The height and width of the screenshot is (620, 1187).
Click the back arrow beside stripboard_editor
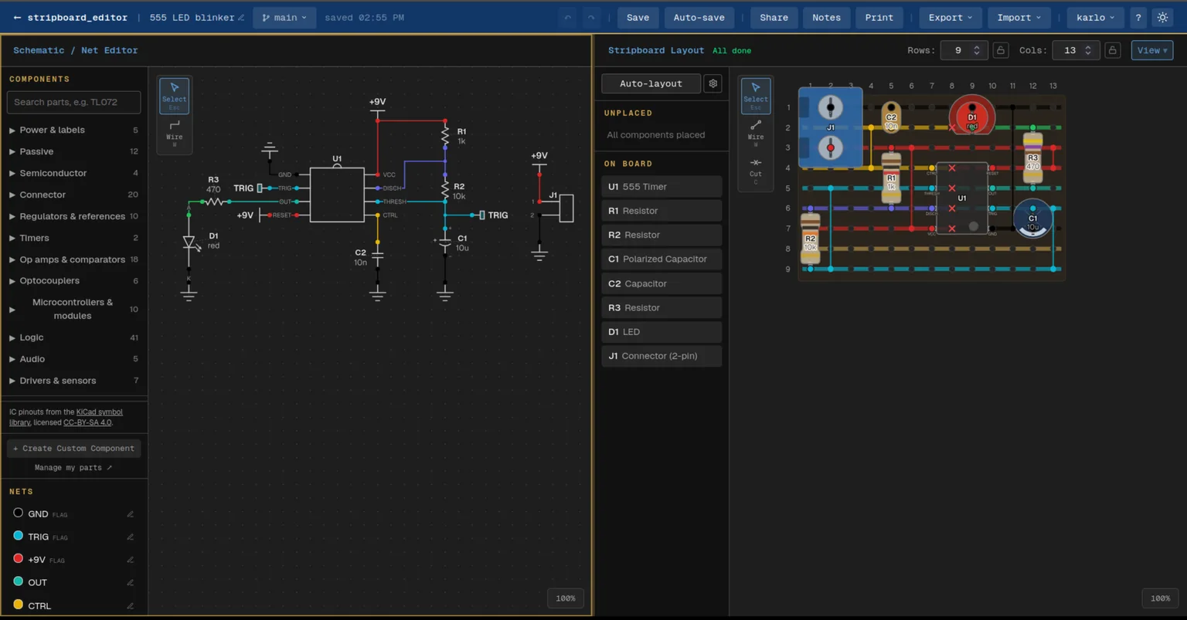tap(17, 18)
